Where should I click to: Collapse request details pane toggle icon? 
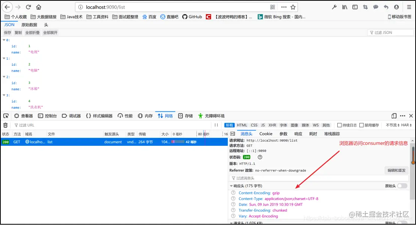point(233,134)
